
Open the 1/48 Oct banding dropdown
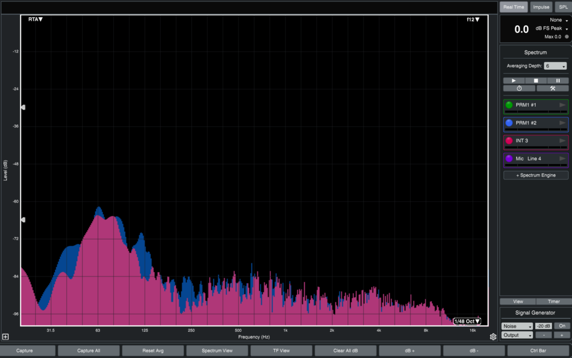click(x=467, y=321)
